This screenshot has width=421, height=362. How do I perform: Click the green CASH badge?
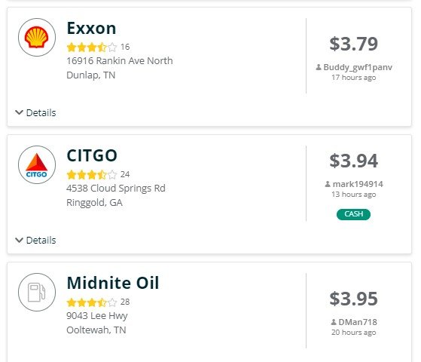[x=354, y=214]
